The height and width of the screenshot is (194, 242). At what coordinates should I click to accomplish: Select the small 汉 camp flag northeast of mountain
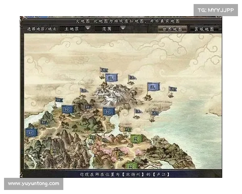point(132,78)
